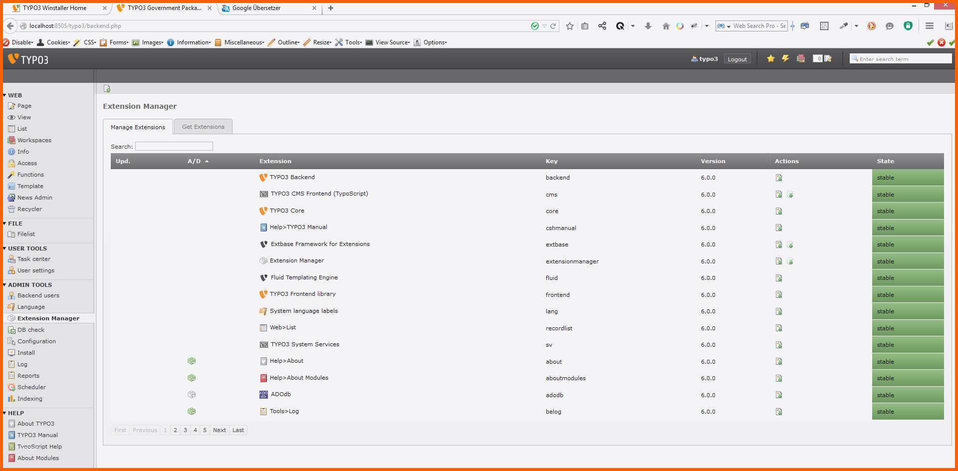958x471 pixels.
Task: Click the first action icon in the TYPO3 Backend row
Action: click(779, 178)
